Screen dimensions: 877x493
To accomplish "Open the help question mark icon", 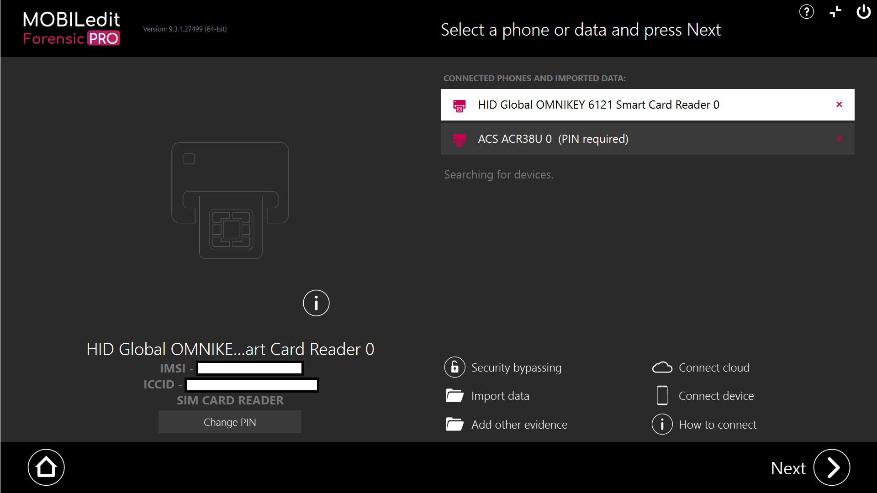I will coord(807,12).
